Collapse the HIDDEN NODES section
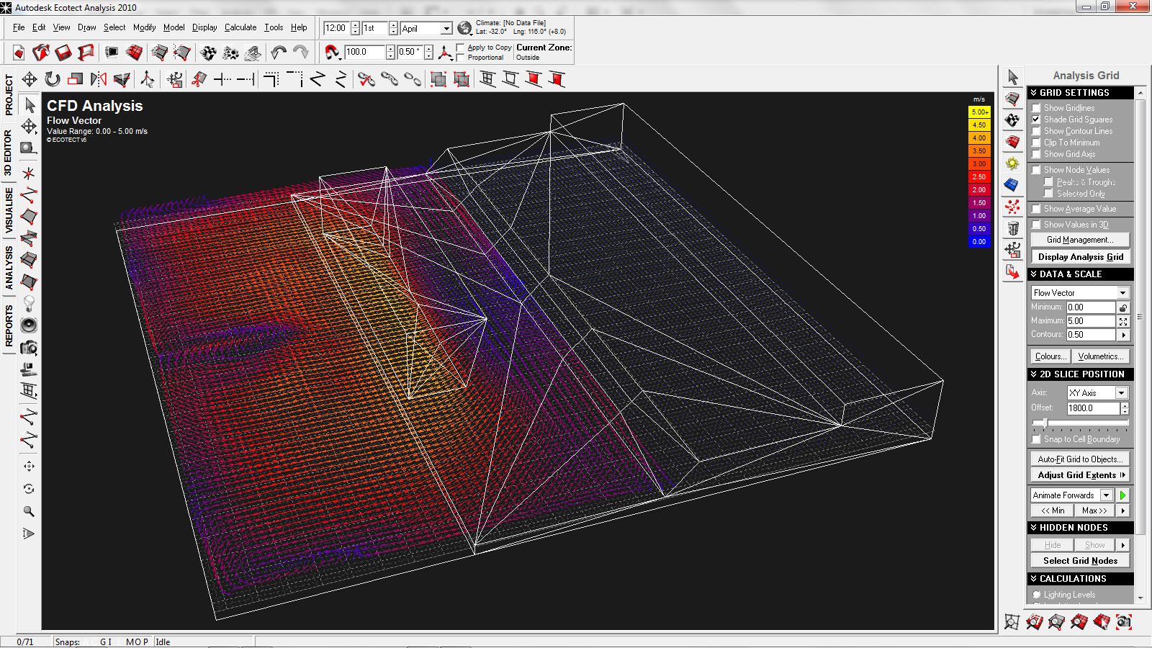This screenshot has height=648, width=1152. (x=1081, y=528)
